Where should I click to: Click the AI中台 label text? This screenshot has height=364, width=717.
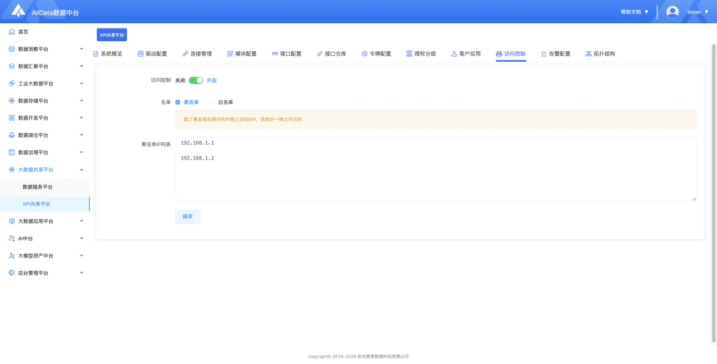(x=26, y=238)
